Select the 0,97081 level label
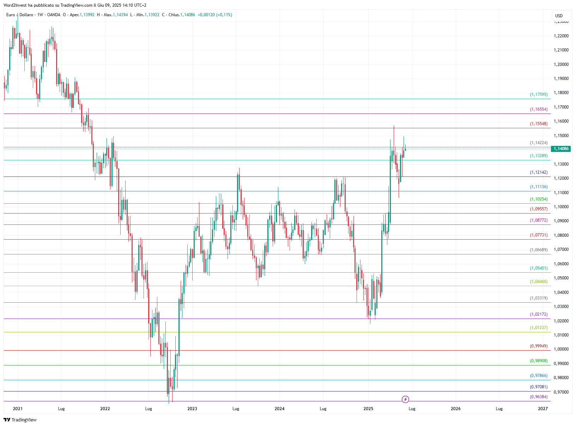Image resolution: width=576 pixels, height=426 pixels. [539, 387]
